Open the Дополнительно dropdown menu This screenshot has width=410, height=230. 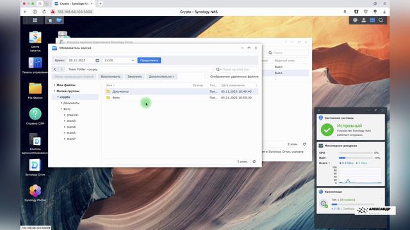161,77
